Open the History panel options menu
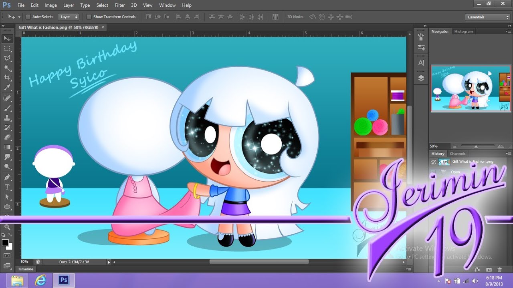 (x=509, y=154)
